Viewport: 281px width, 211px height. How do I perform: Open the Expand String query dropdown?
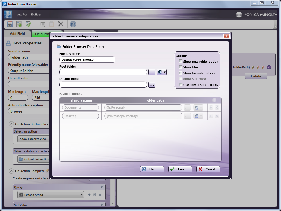click(x=51, y=195)
